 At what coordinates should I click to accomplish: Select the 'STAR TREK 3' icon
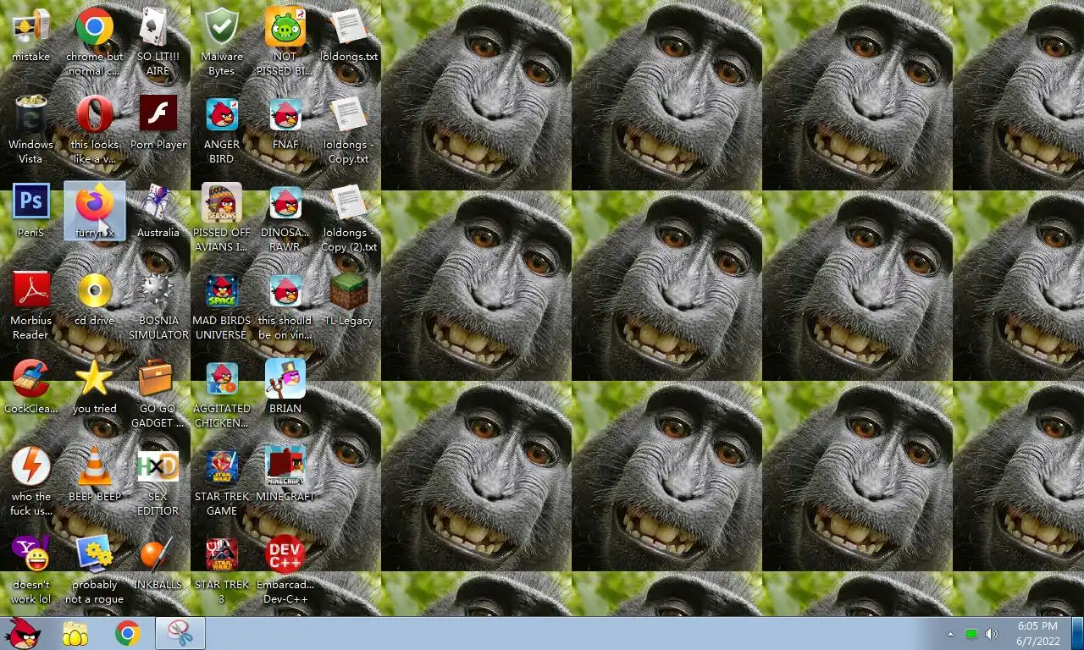click(x=222, y=570)
